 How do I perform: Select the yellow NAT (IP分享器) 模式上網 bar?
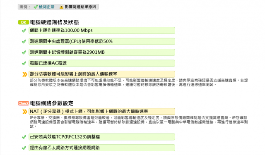[x=102, y=112]
